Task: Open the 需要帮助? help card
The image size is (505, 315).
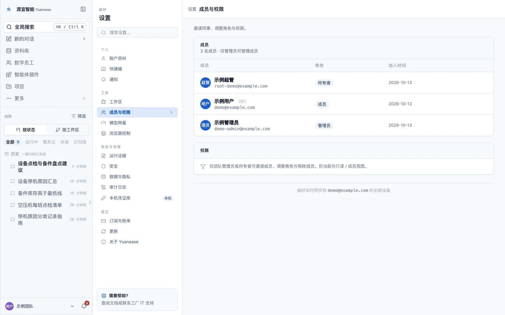Action: pos(137,300)
